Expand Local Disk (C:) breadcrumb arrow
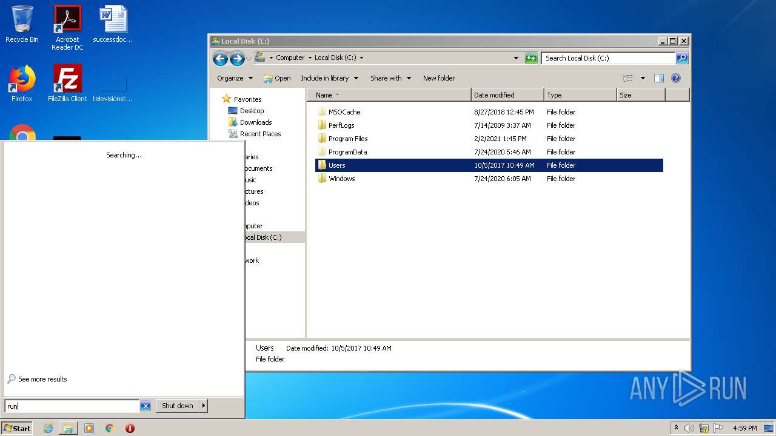The width and height of the screenshot is (776, 436). pyautogui.click(x=362, y=58)
